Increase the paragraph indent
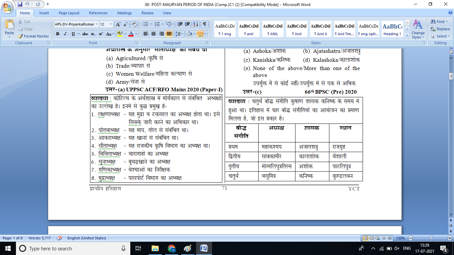This screenshot has height=255, width=454. click(x=187, y=24)
